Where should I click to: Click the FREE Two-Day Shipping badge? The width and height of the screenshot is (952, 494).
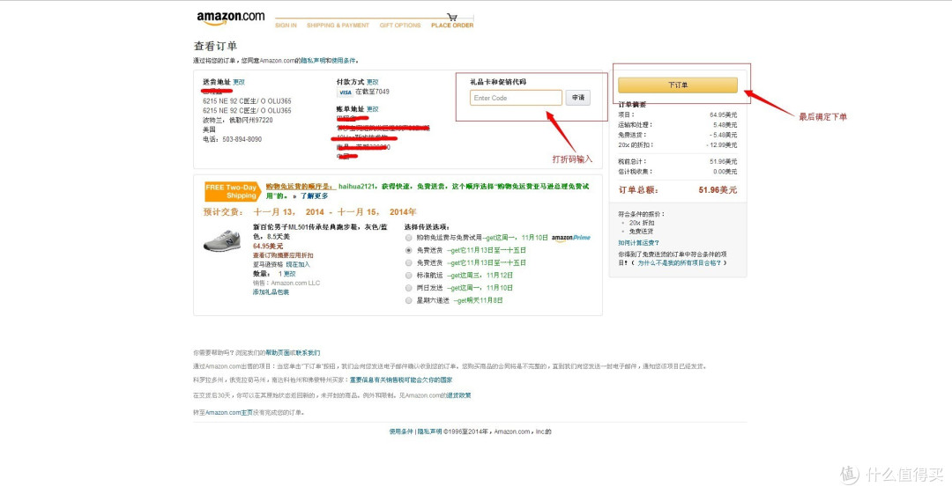[x=233, y=191]
